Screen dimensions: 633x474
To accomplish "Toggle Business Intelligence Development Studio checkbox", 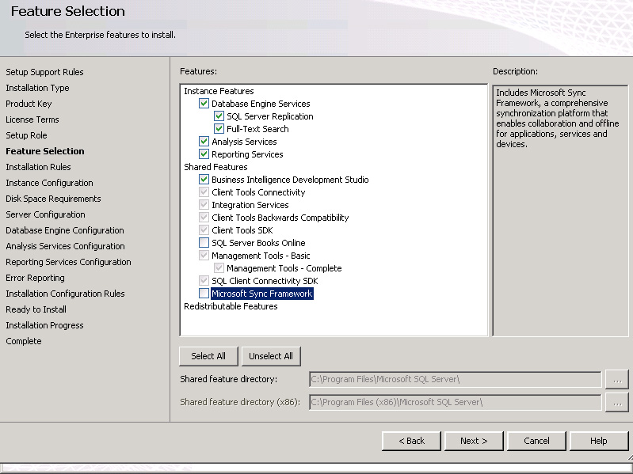I will tap(204, 180).
